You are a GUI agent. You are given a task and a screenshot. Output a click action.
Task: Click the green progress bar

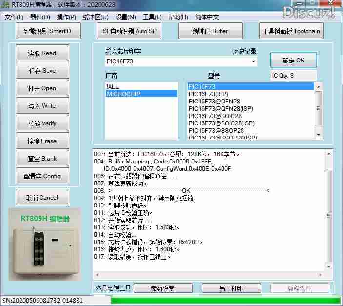tap(226, 300)
